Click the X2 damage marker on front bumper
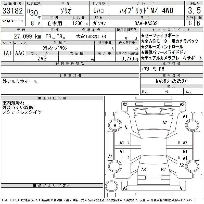 click(x=125, y=104)
